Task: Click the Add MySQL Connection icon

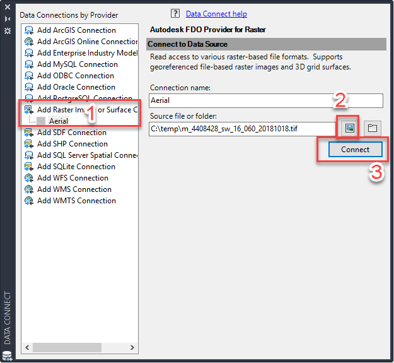Action: click(x=29, y=64)
